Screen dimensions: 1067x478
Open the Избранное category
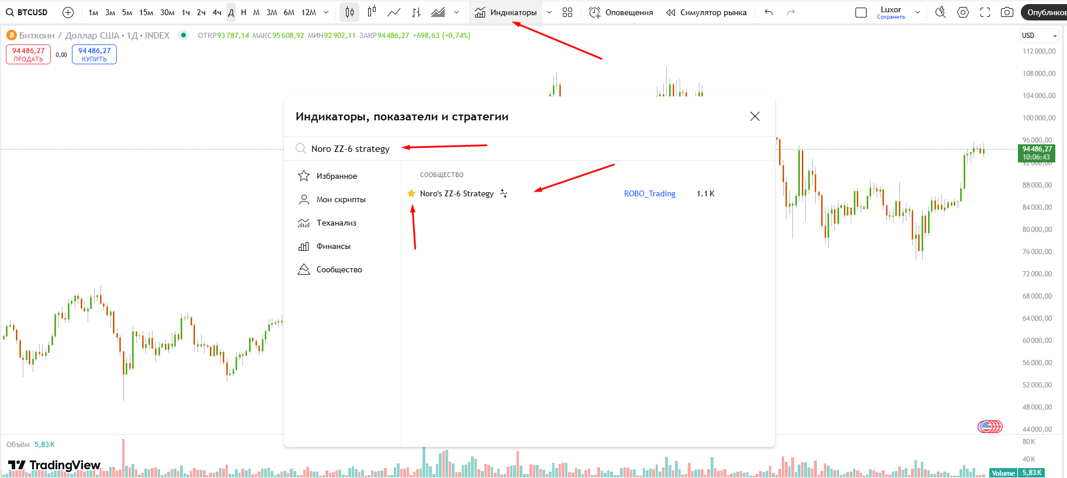tap(342, 176)
